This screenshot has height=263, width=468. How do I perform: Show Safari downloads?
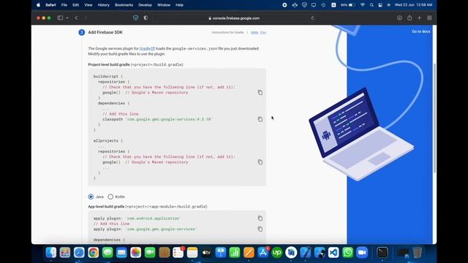tap(399, 18)
